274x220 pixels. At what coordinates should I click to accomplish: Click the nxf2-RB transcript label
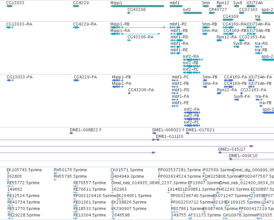[191, 63]
